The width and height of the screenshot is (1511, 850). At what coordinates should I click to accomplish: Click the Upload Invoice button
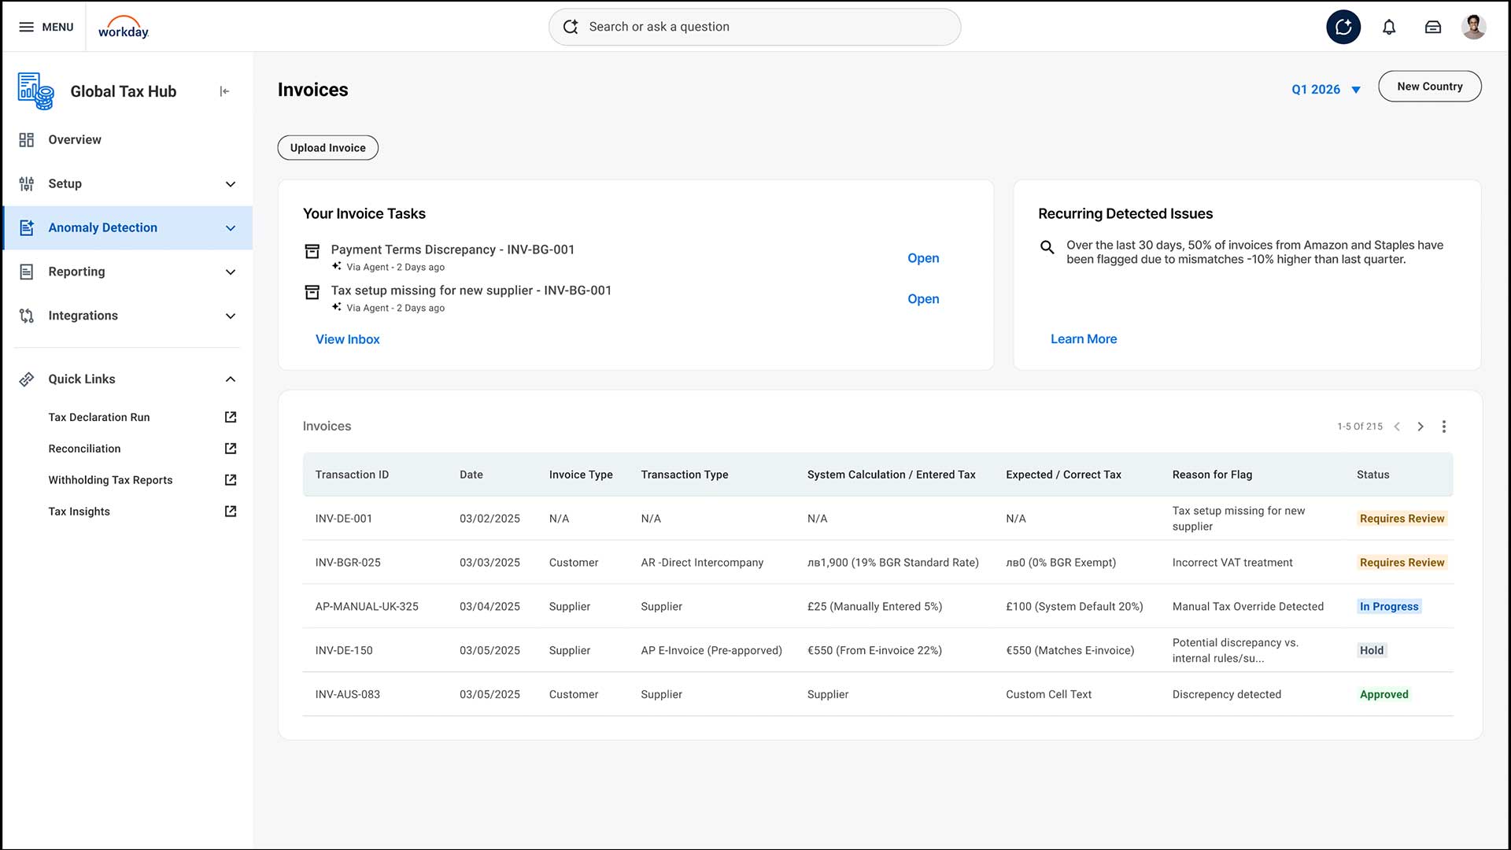pos(327,148)
